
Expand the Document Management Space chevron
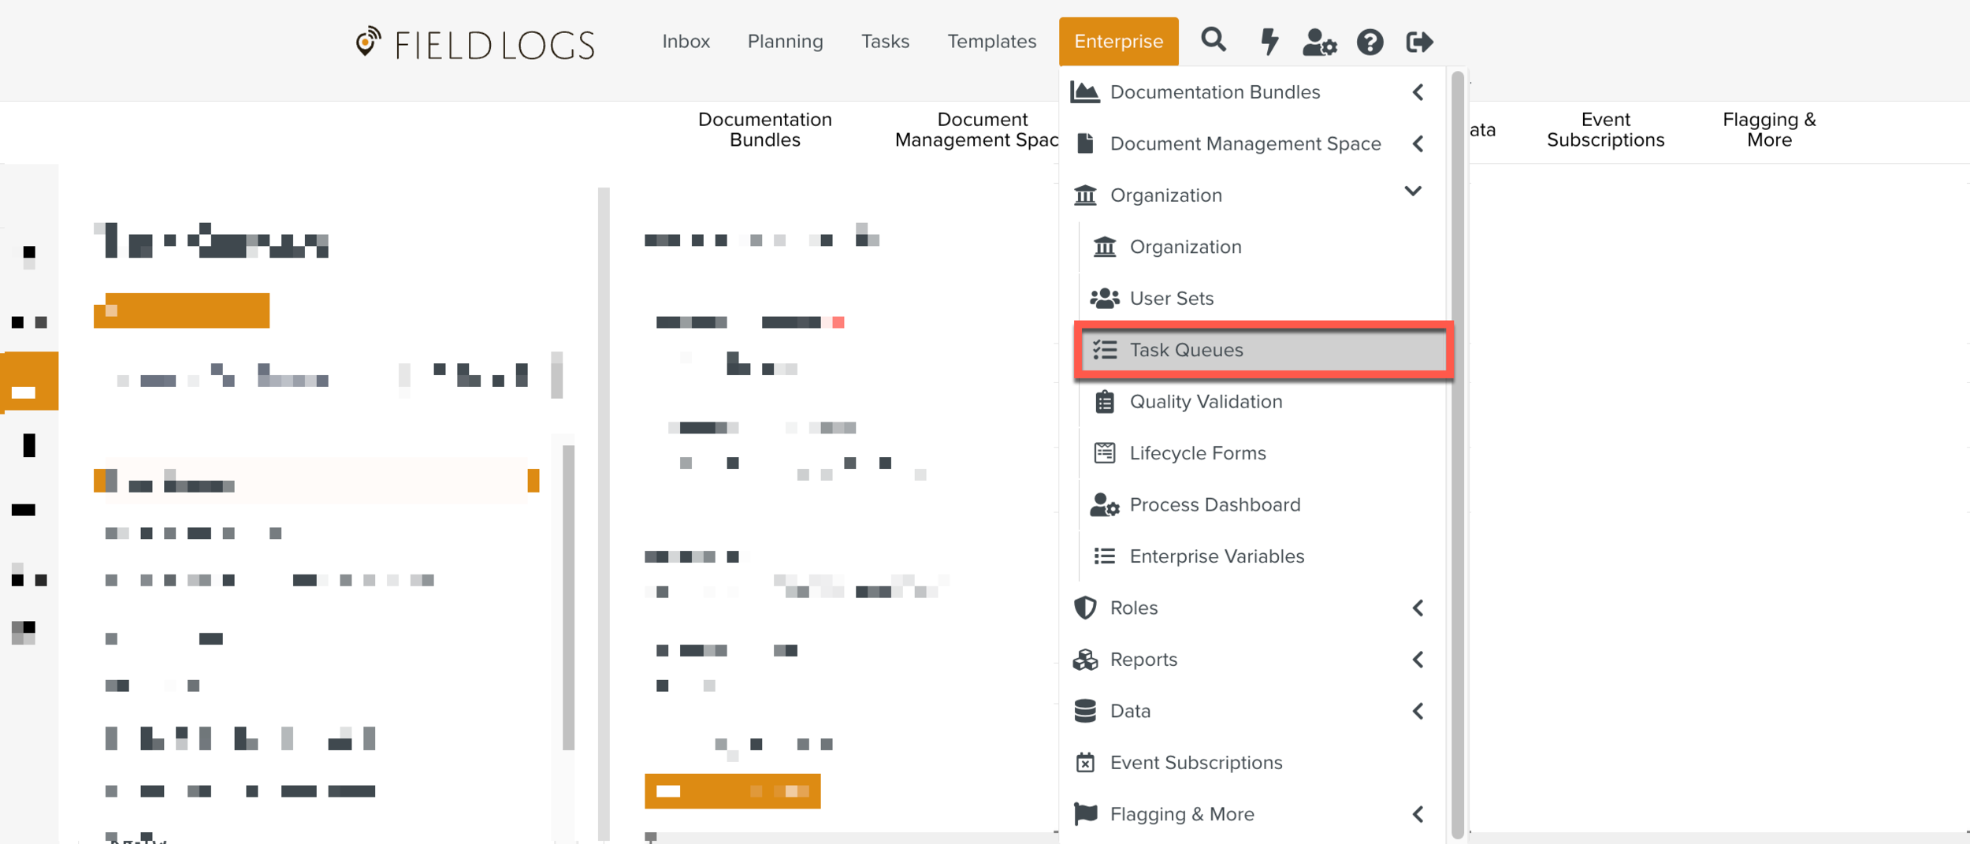click(1418, 144)
